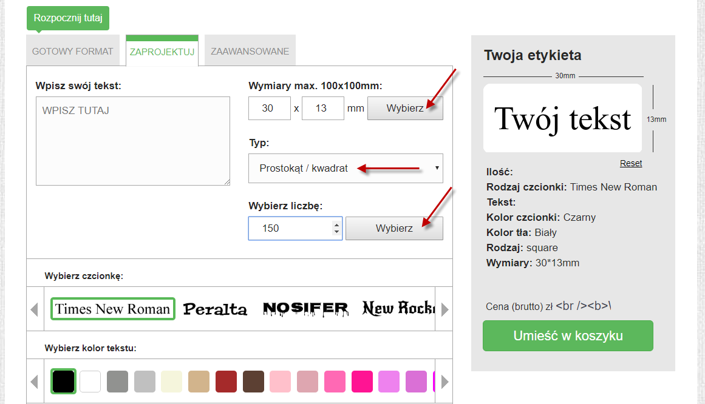
Task: Pick the black text color swatch
Action: coord(63,382)
